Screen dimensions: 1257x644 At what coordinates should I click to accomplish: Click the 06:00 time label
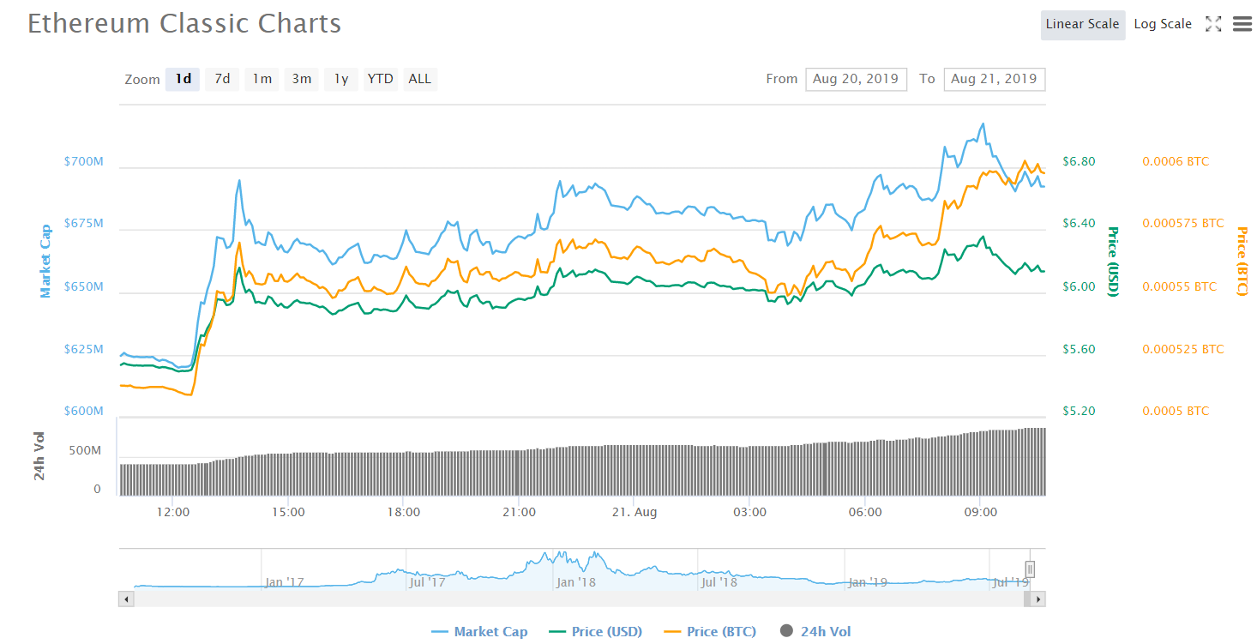tap(865, 512)
